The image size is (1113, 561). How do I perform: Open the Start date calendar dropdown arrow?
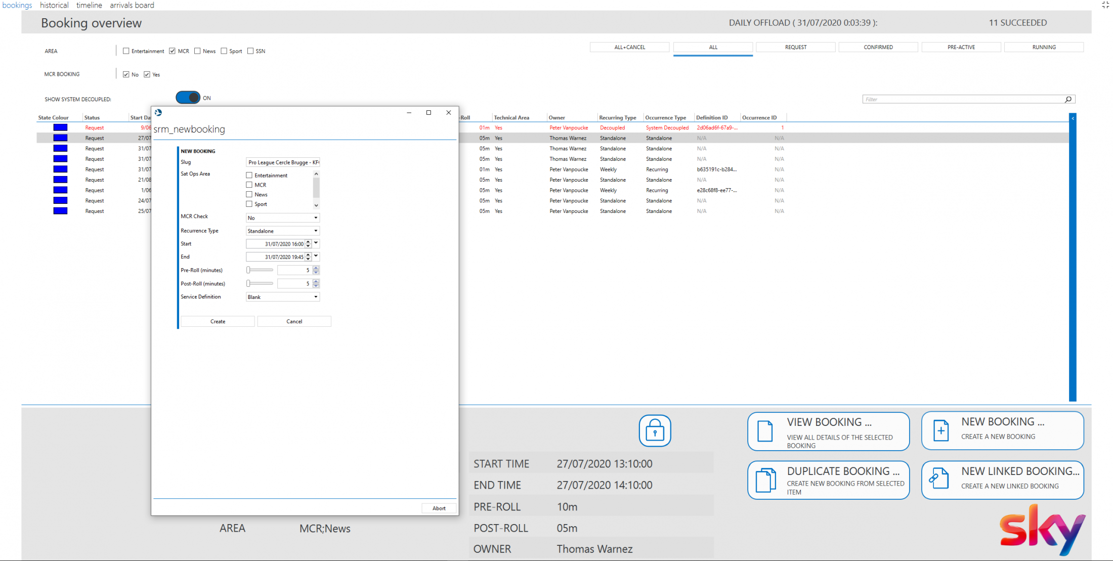[x=316, y=243]
